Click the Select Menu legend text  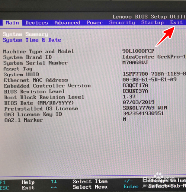90,187
